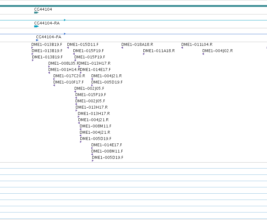Click the teal span bar above CG44104

point(134,6)
